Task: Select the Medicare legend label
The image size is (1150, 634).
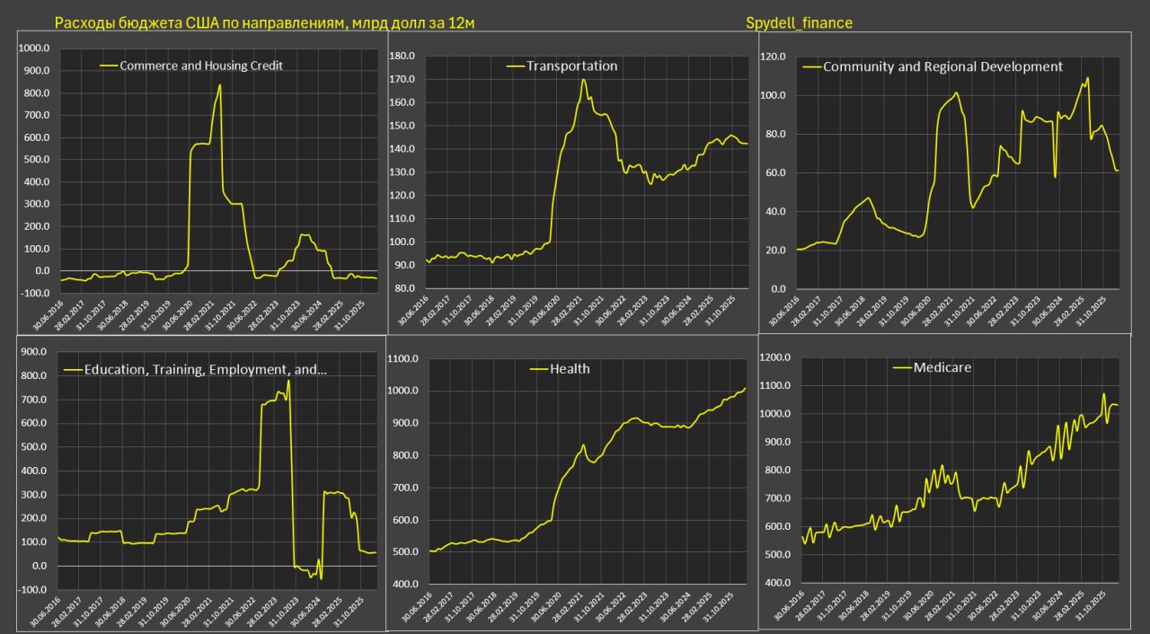Action: point(942,367)
